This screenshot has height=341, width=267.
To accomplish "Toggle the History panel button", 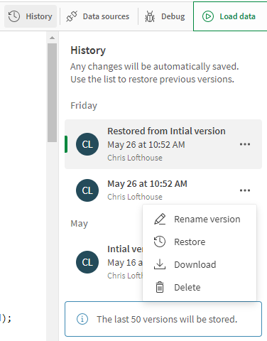I will coord(31,16).
